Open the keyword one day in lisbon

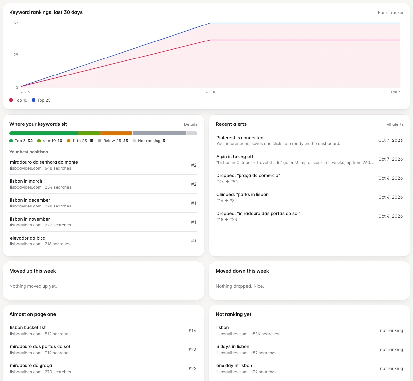click(x=309, y=368)
